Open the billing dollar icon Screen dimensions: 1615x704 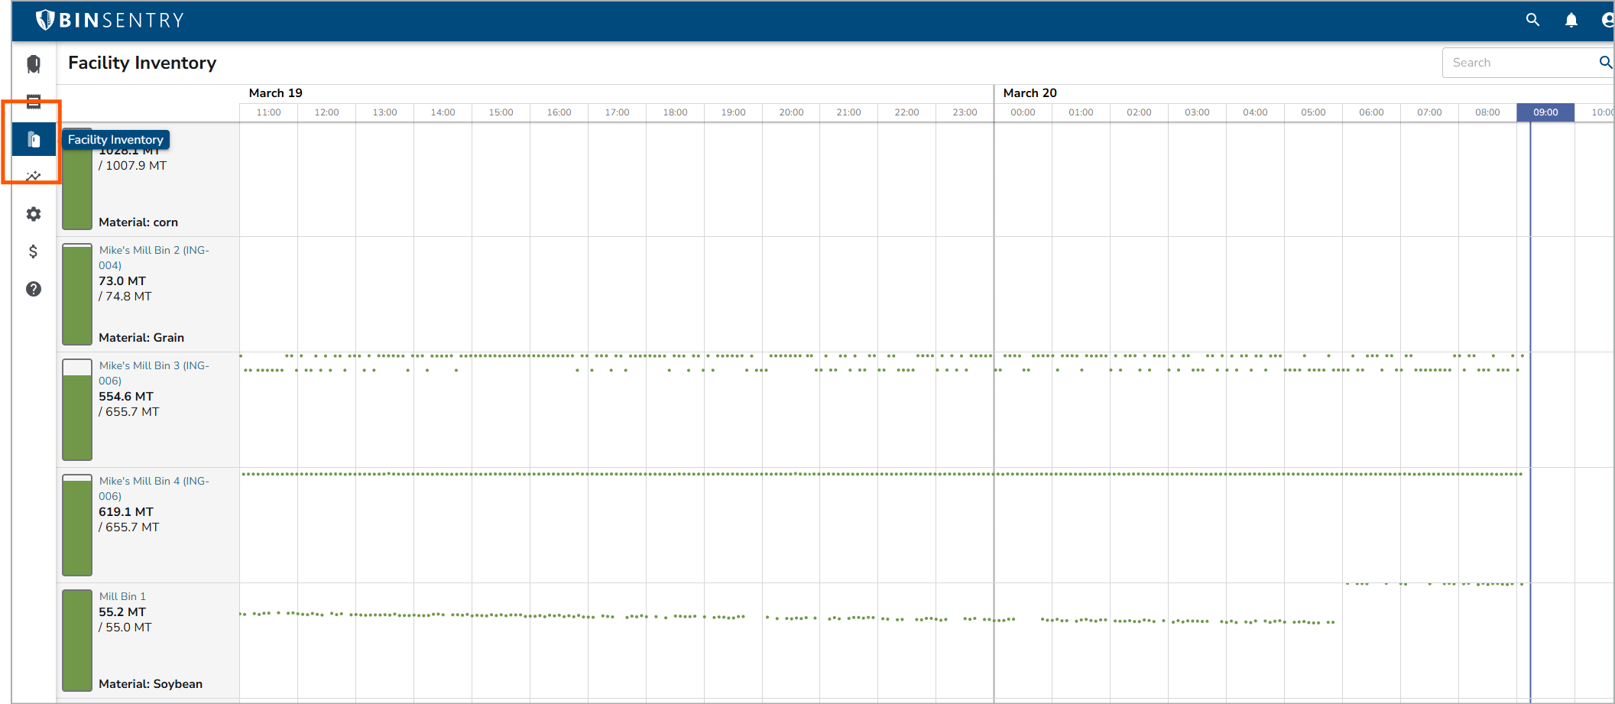33,251
